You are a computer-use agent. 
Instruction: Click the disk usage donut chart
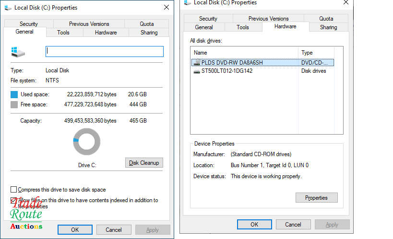[x=87, y=142]
